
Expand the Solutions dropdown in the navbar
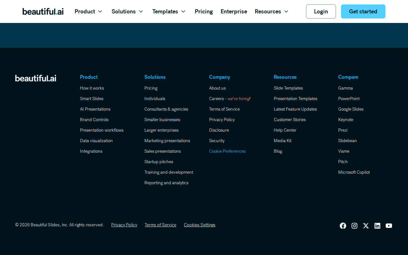[127, 11]
